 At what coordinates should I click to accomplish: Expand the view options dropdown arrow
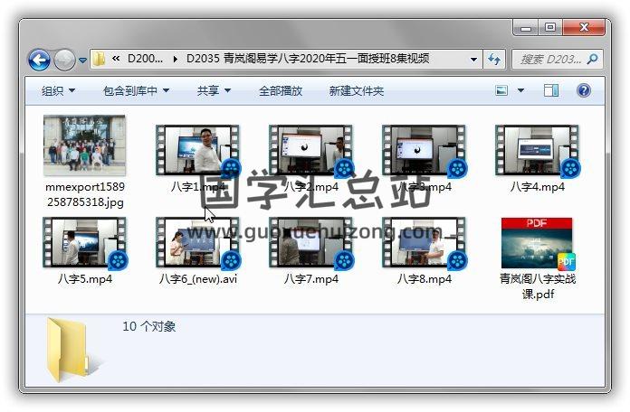[520, 91]
